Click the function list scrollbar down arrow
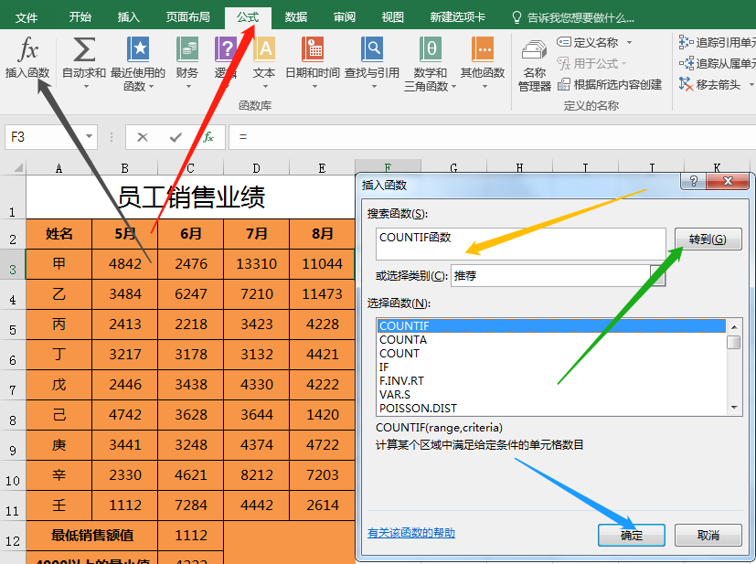The height and width of the screenshot is (564, 756). point(734,408)
